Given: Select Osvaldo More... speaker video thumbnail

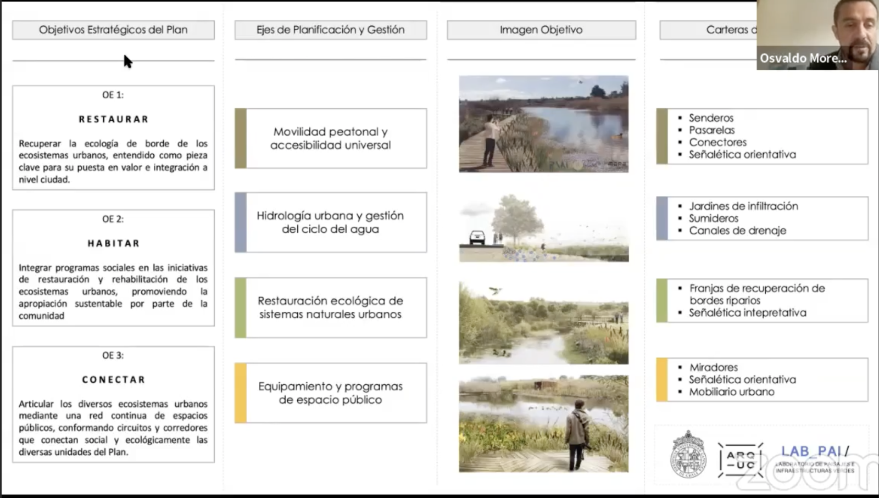Looking at the screenshot, I should 817,35.
